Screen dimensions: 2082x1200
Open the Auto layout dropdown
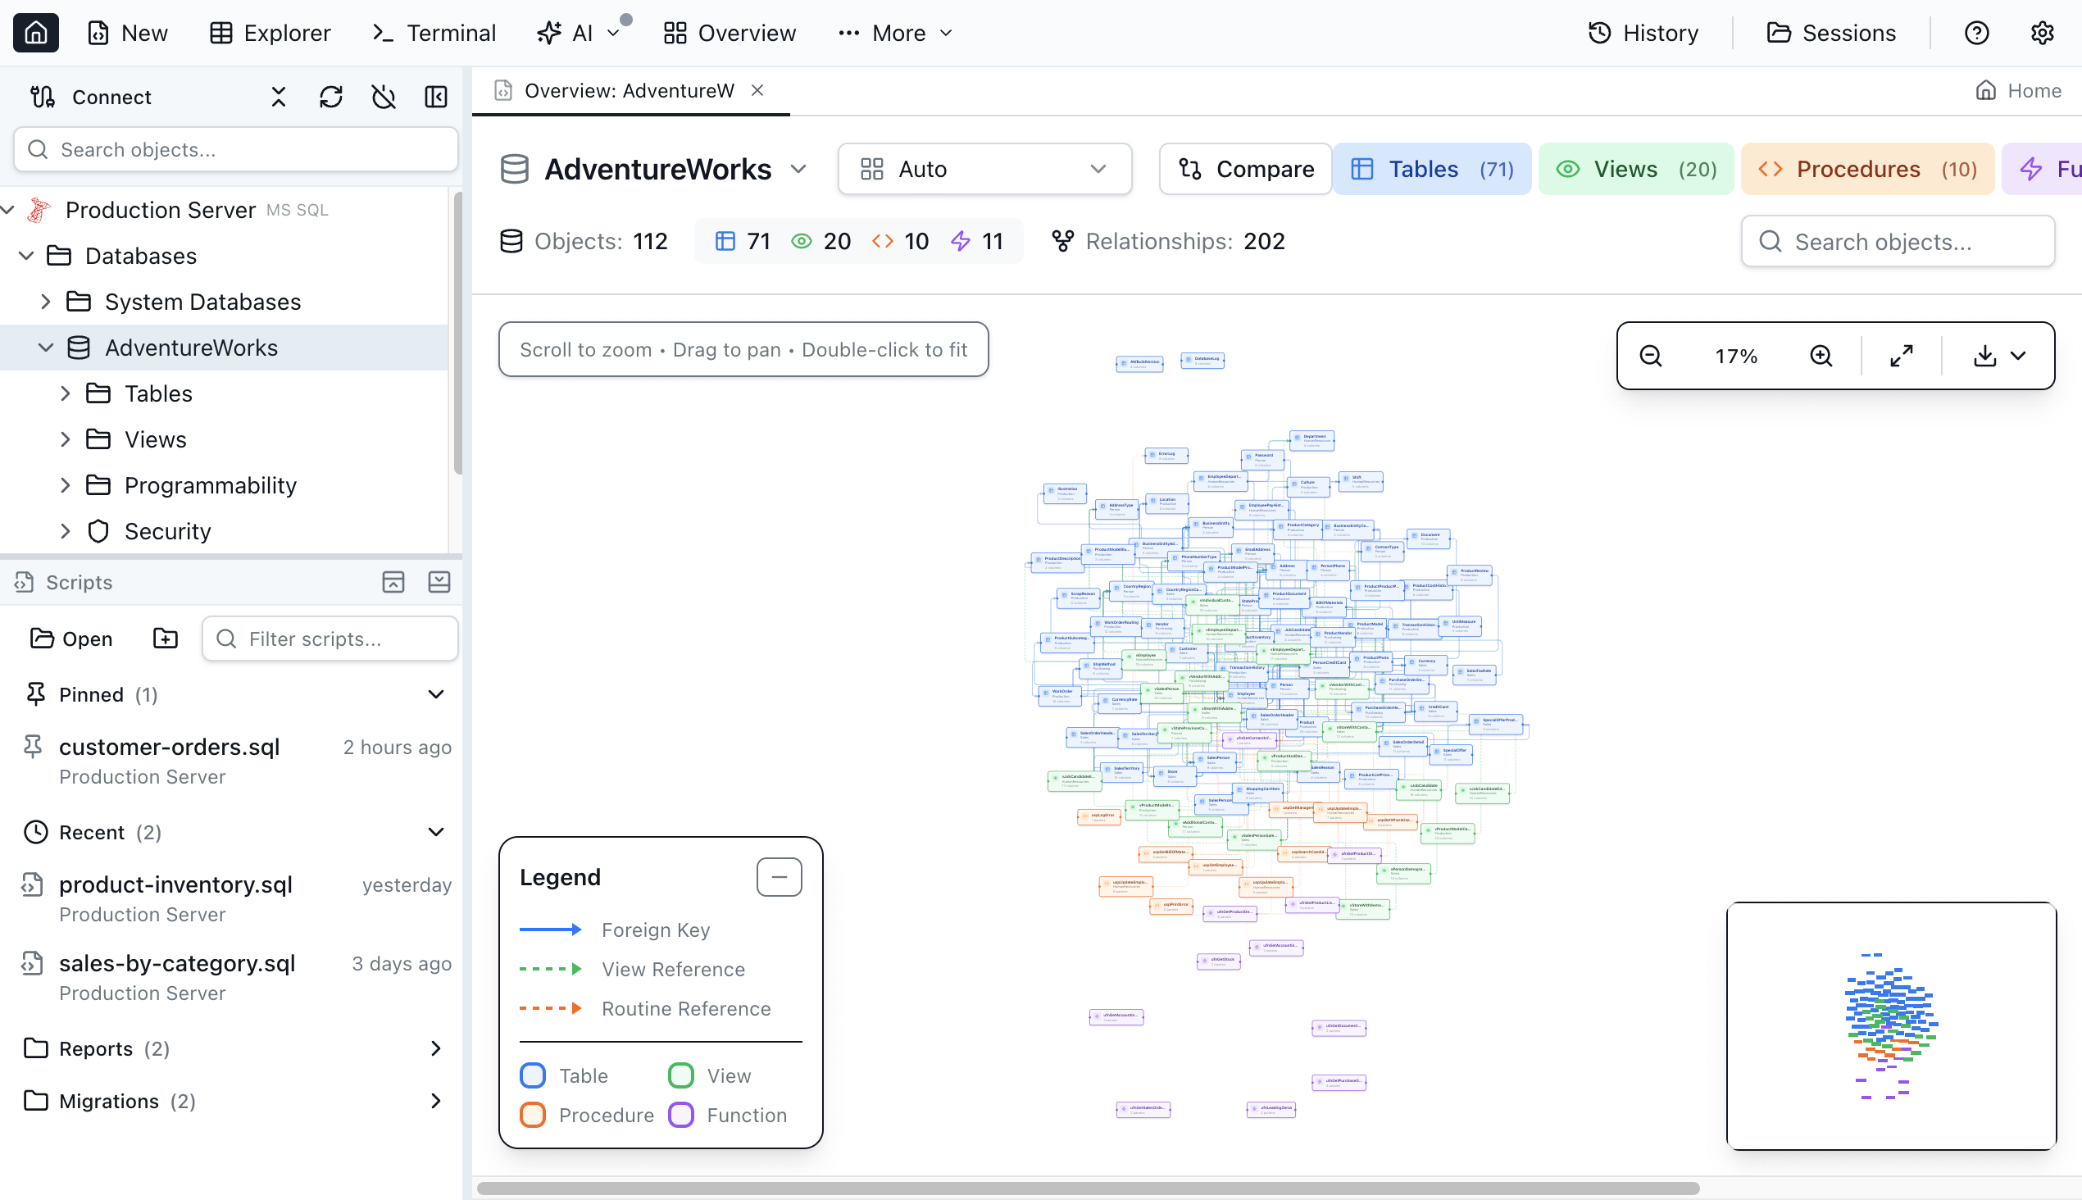click(x=984, y=168)
